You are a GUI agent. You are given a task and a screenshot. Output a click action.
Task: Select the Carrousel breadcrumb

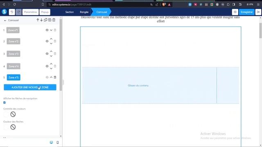(x=102, y=12)
